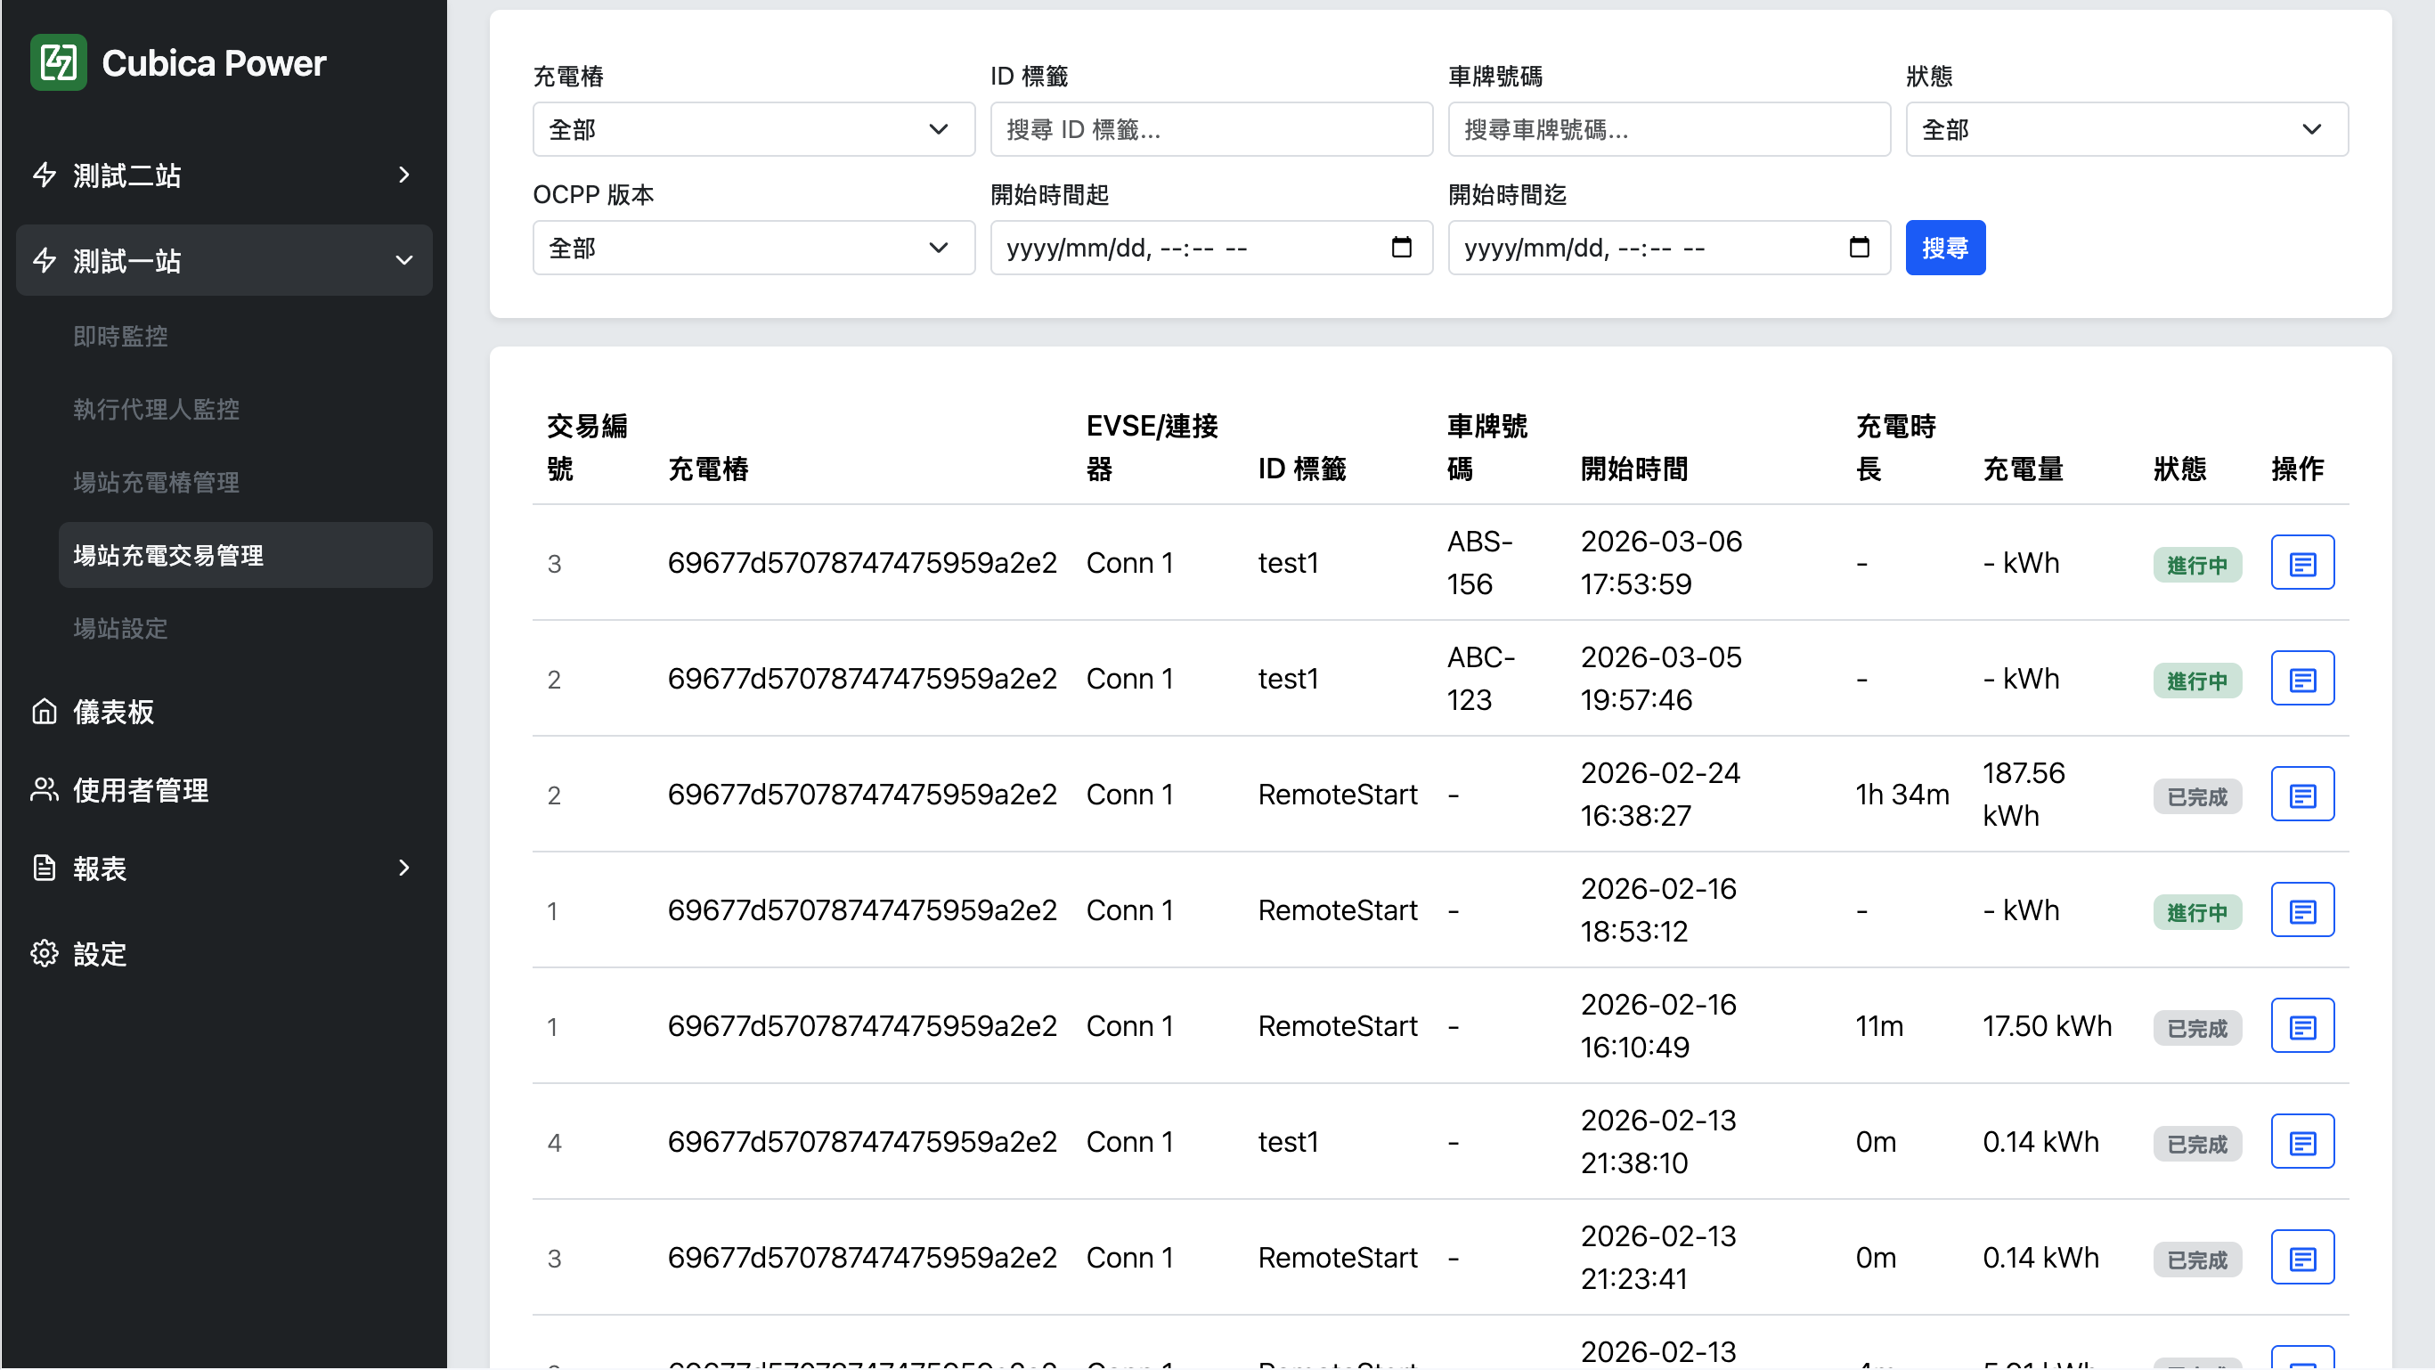Image resolution: width=2435 pixels, height=1370 pixels.
Task: Click the 搜尋 ID 標籤 input field
Action: pos(1211,129)
